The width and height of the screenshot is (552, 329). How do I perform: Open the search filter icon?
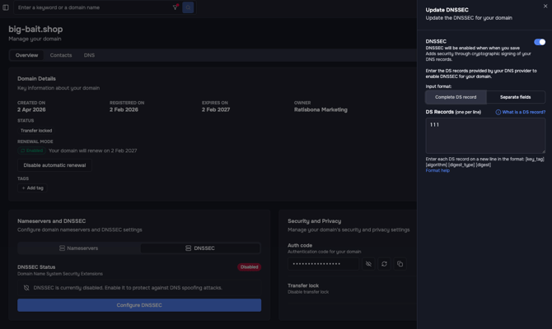click(175, 7)
